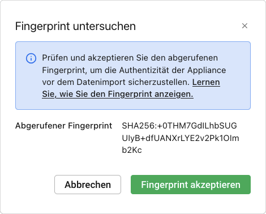Image resolution: width=266 pixels, height=214 pixels.
Task: Click the word akzeptieren on the green button
Action: tap(215, 185)
